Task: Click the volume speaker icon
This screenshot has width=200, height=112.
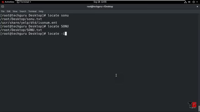Action: tap(189, 2)
